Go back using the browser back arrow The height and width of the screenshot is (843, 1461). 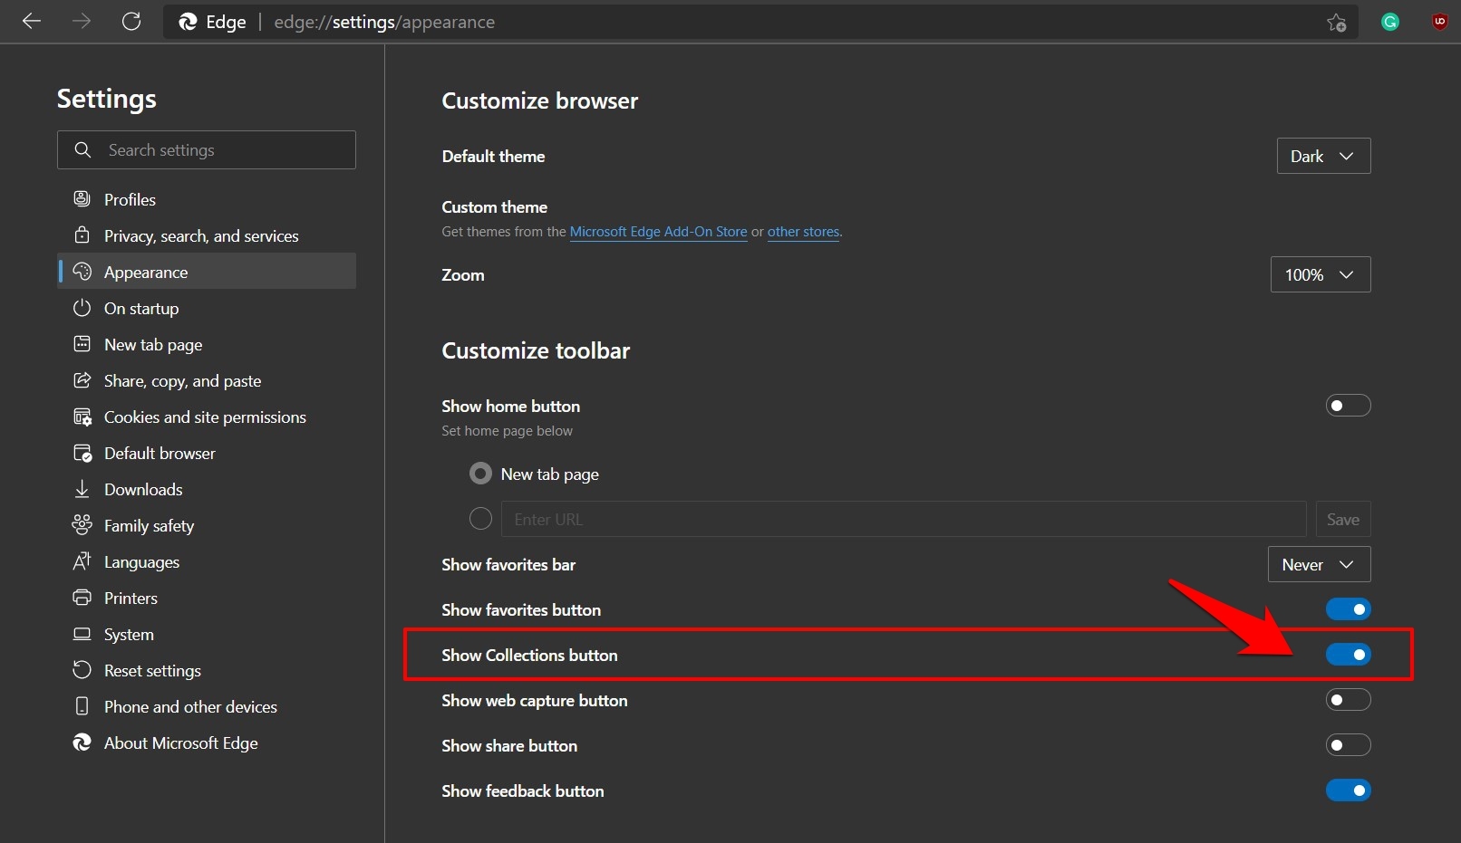tap(32, 21)
